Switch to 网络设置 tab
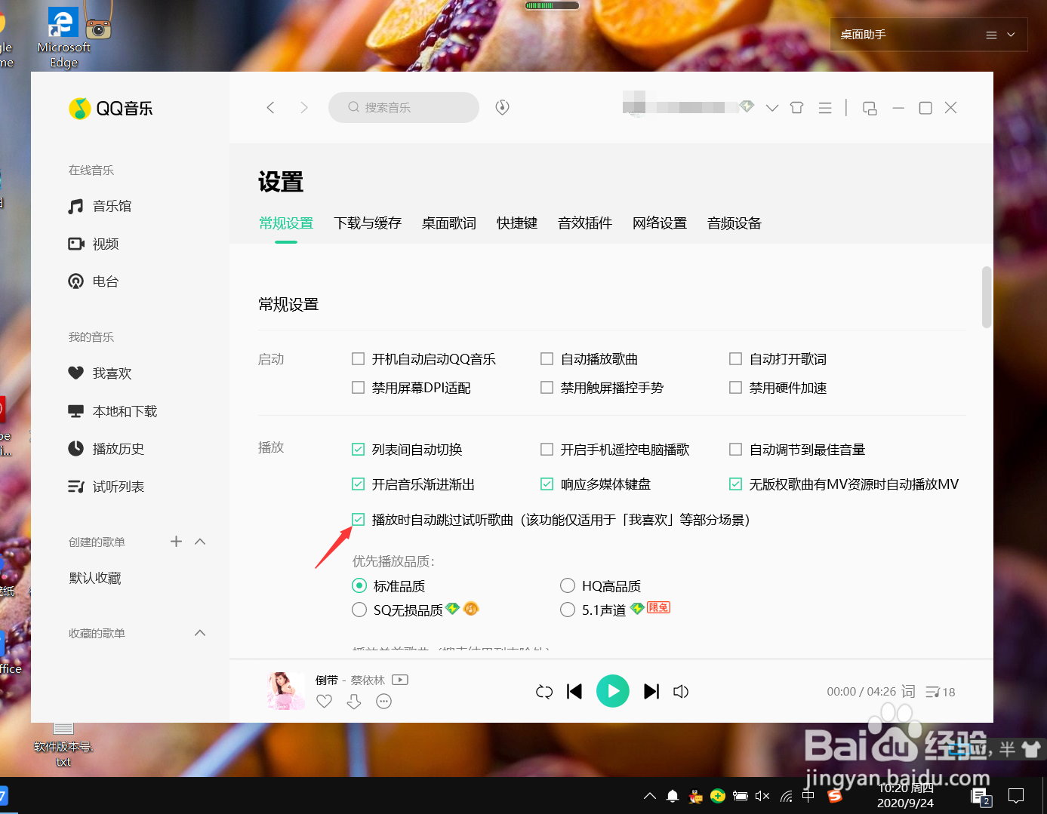 click(660, 223)
